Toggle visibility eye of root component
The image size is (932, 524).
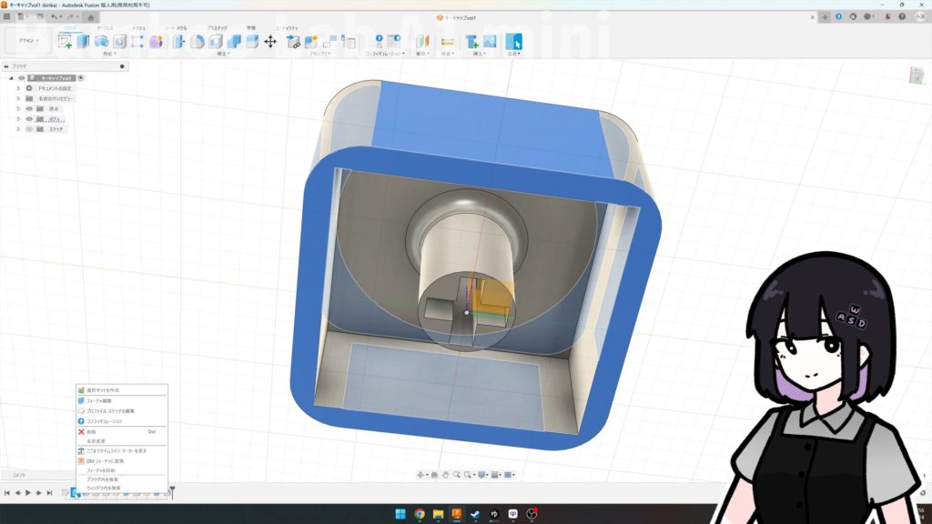click(x=22, y=78)
